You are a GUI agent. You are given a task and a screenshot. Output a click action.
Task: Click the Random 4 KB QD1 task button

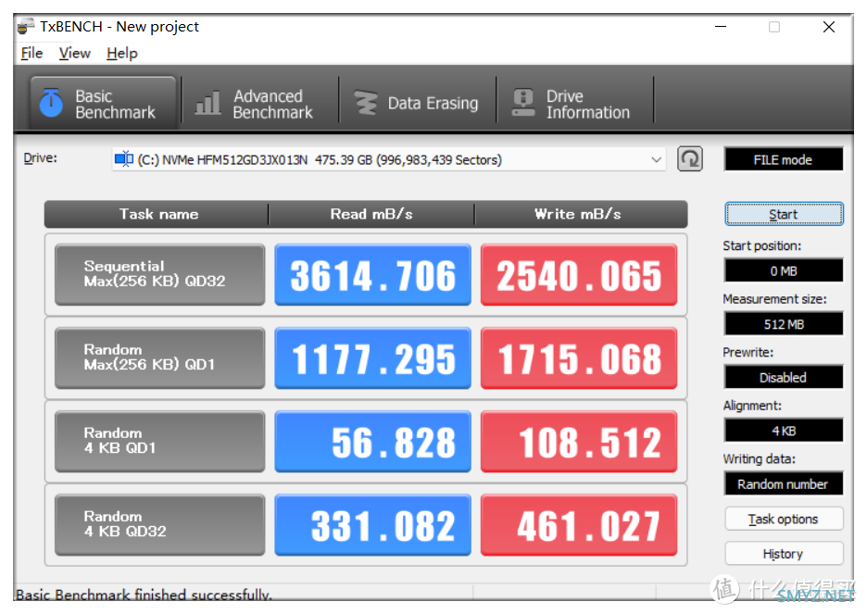160,442
